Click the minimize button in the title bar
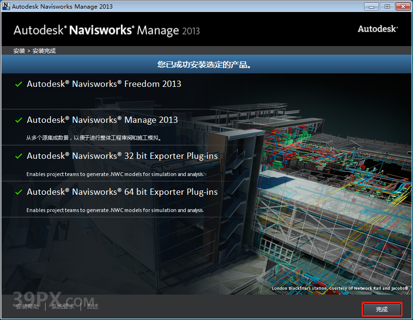The height and width of the screenshot is (320, 413). point(370,6)
